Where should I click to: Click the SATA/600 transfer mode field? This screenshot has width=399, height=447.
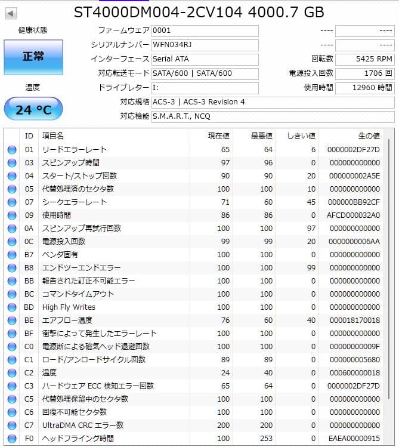click(205, 73)
